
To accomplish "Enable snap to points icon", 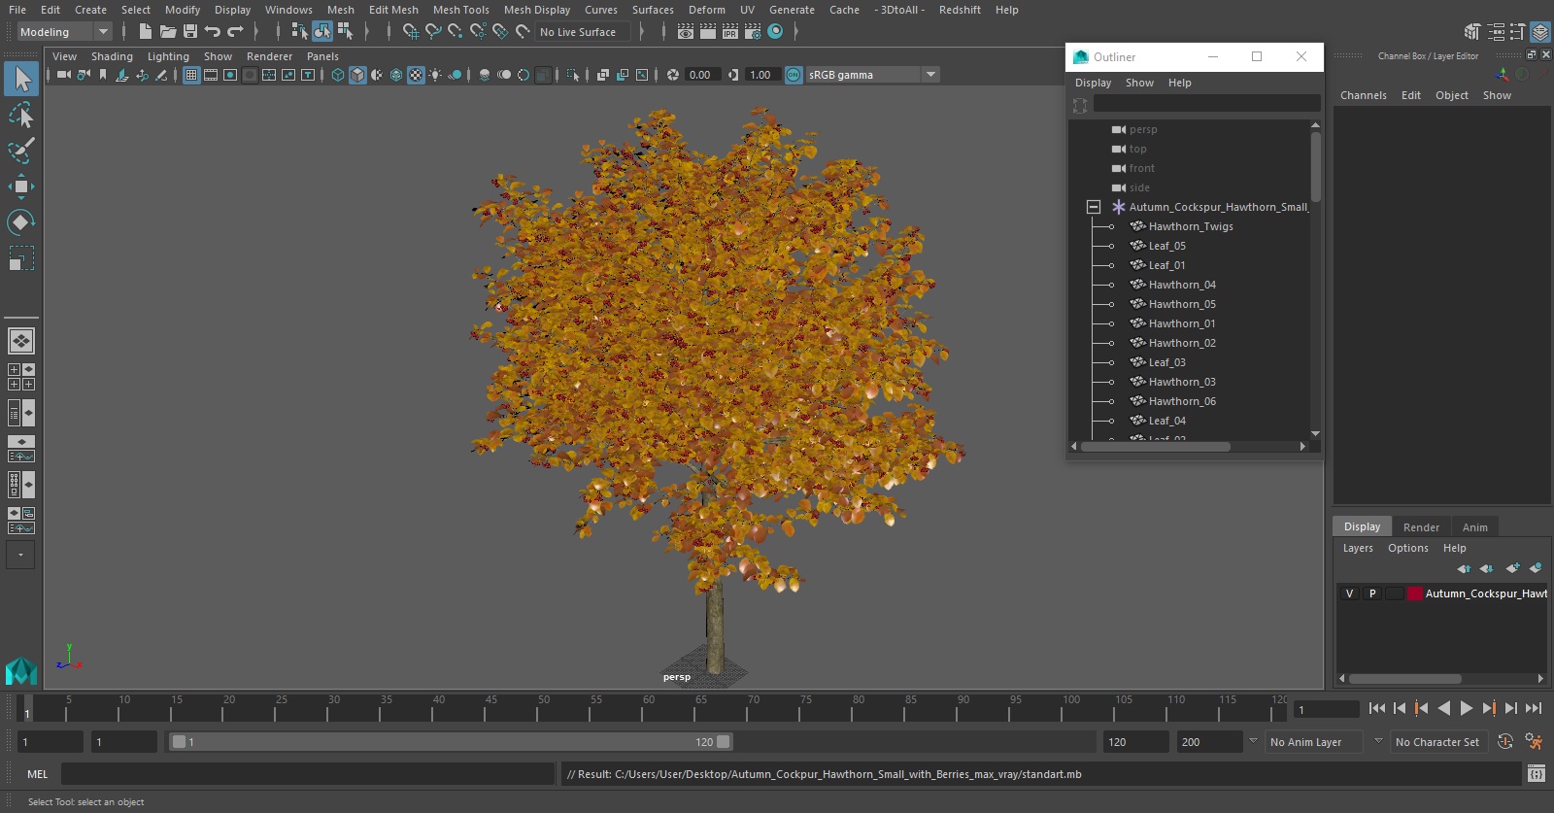I will click(456, 31).
